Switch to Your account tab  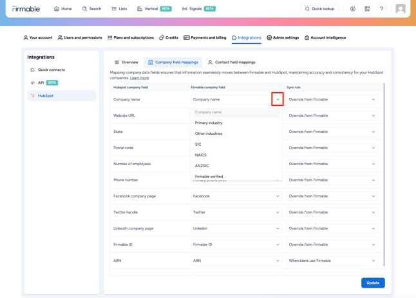click(38, 38)
